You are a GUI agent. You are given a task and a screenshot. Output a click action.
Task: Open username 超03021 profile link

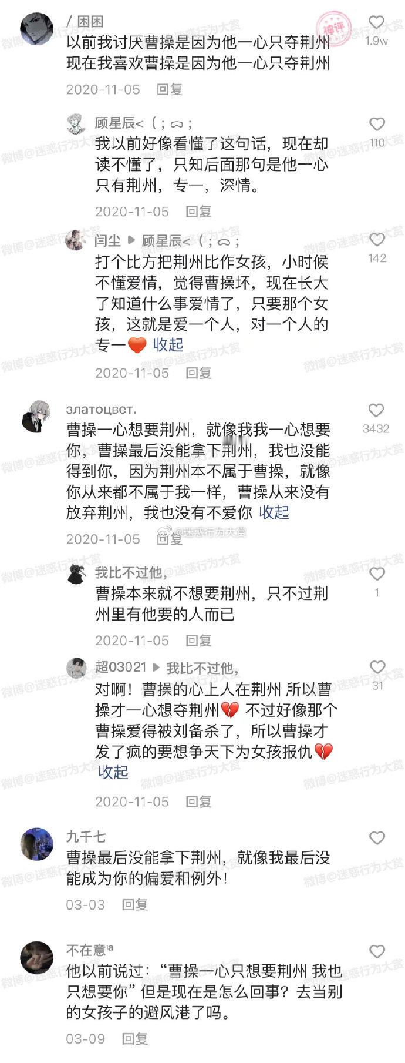point(121,667)
